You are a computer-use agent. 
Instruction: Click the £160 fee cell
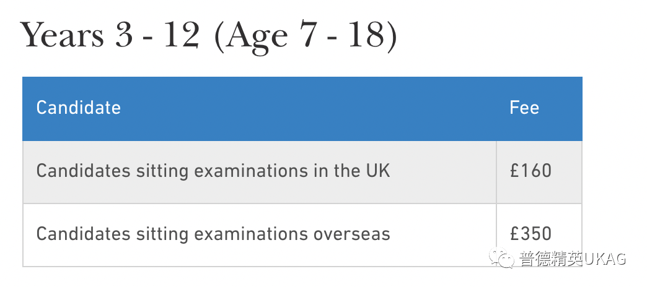coord(539,172)
